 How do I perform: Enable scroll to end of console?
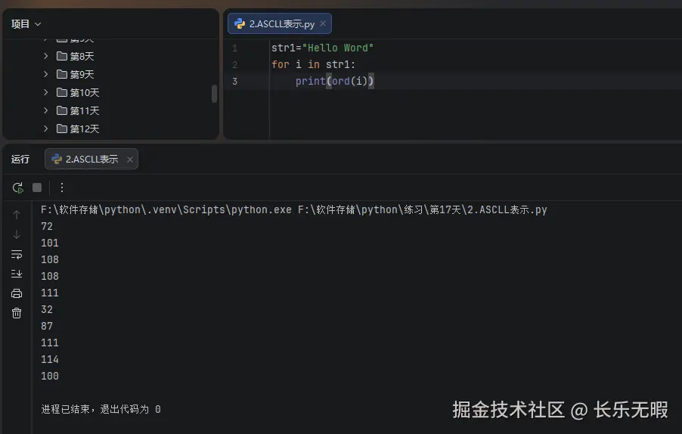[x=17, y=274]
